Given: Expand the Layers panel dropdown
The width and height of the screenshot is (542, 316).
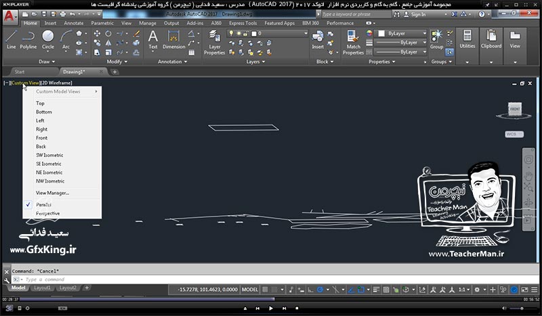Looking at the screenshot, I should [x=256, y=62].
